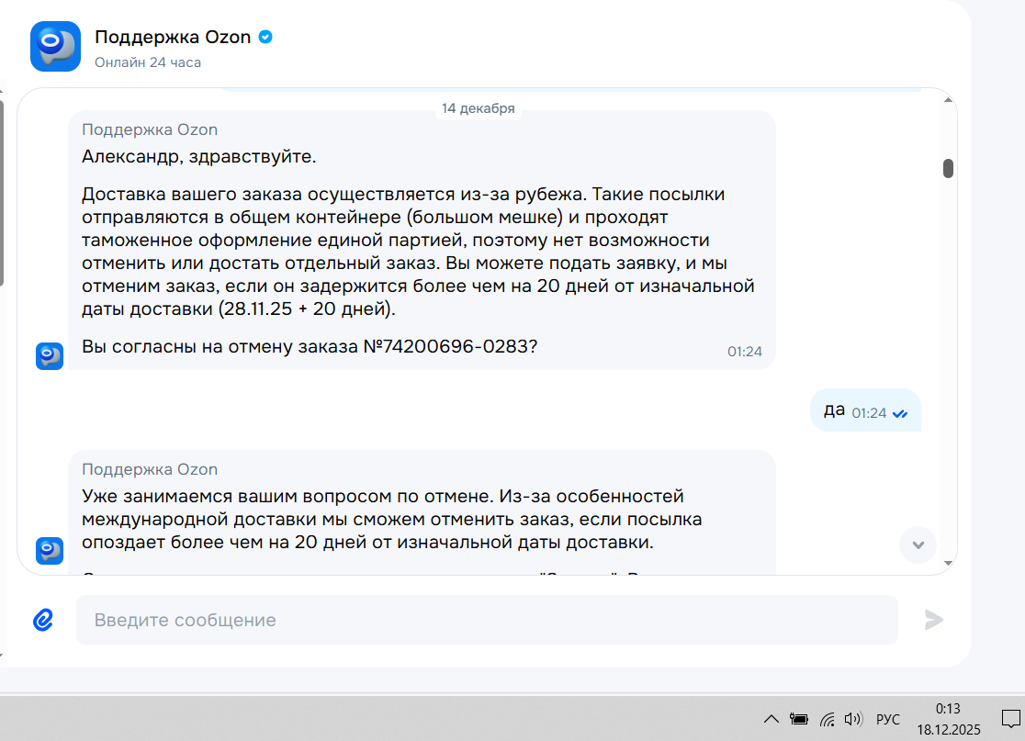Screen dimensions: 1025x741
Task: Click the 'Введите сообщение' message input field
Action: [x=487, y=620]
